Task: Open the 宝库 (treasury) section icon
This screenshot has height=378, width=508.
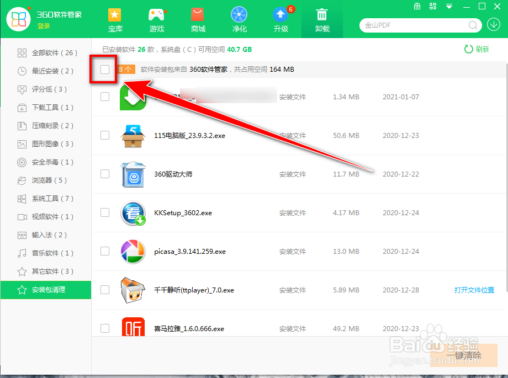Action: [x=115, y=19]
